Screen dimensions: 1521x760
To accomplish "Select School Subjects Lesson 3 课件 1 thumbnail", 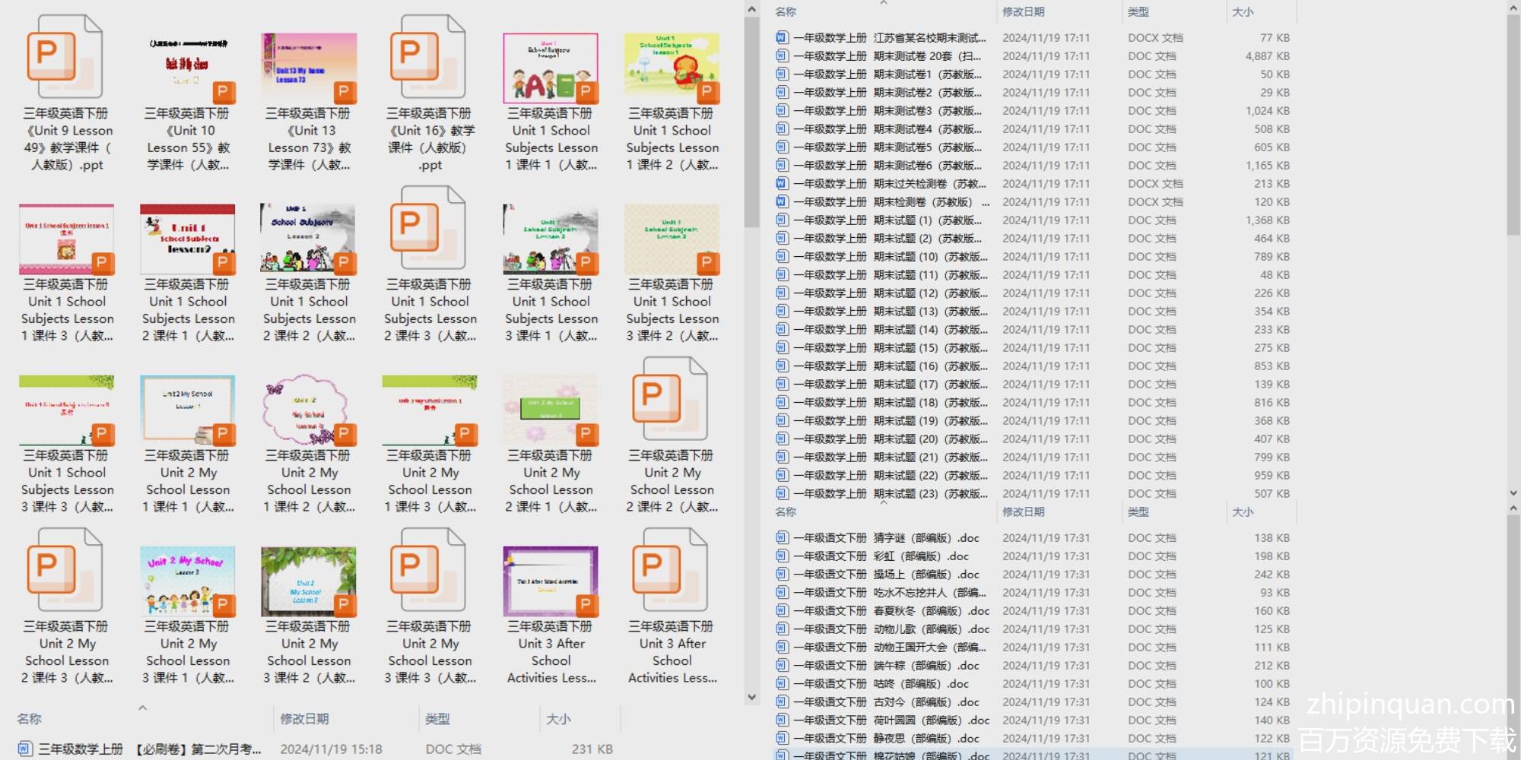I will tap(551, 239).
